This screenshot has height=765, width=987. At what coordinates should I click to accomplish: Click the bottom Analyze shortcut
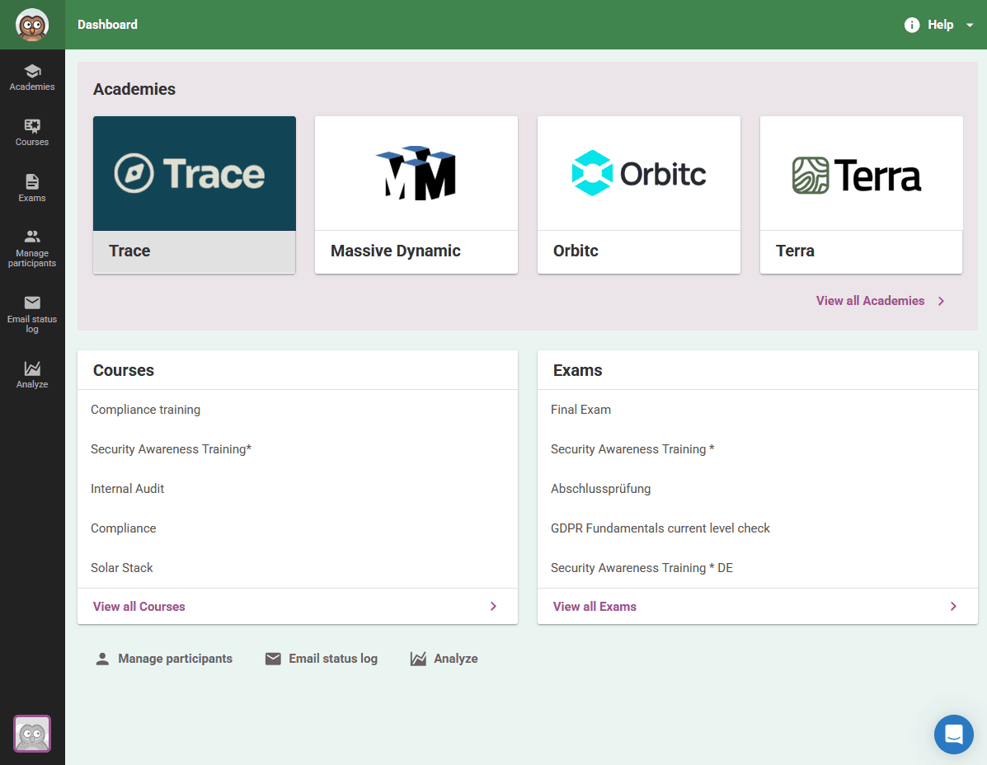(x=444, y=659)
